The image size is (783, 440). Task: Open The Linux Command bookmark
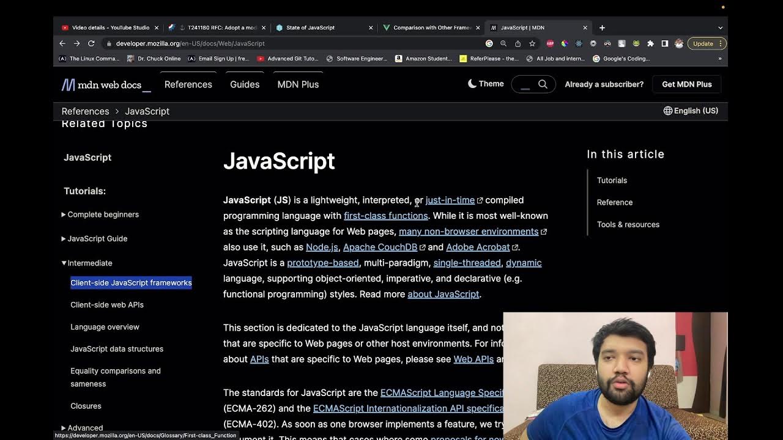coord(89,59)
